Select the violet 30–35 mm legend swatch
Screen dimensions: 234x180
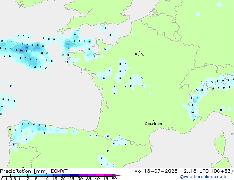pos(83,175)
